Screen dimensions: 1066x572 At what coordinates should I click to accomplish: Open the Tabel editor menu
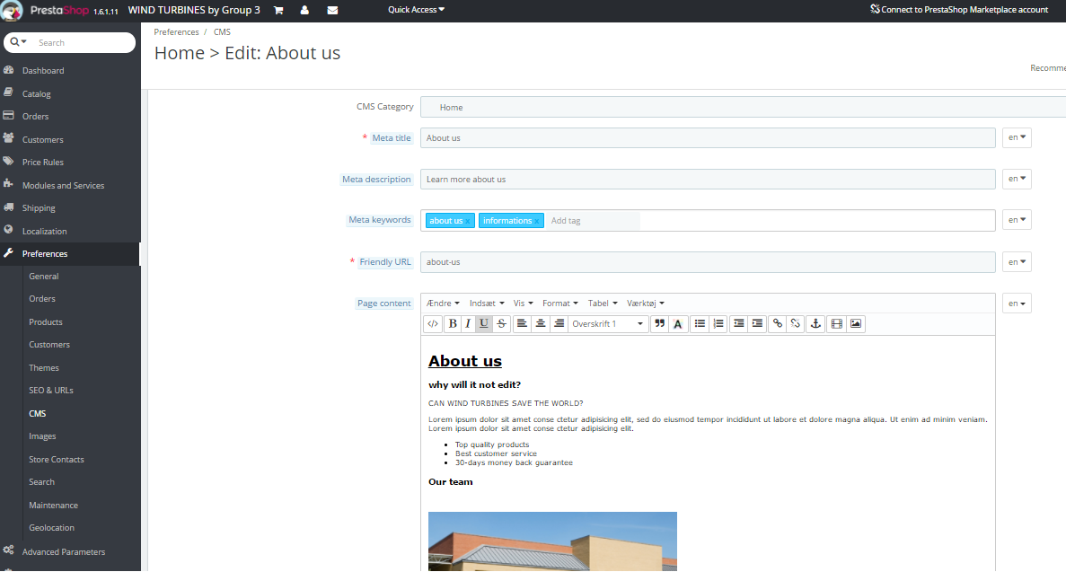click(603, 304)
